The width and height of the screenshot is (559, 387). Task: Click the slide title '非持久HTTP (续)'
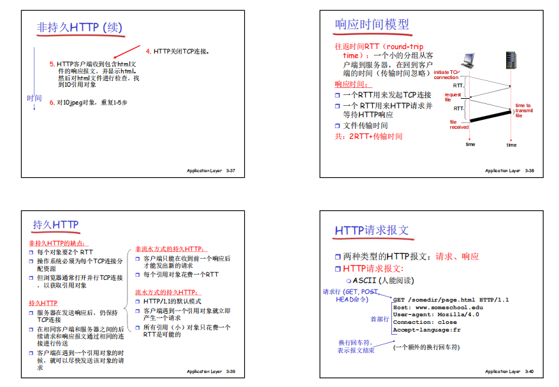tap(80, 27)
